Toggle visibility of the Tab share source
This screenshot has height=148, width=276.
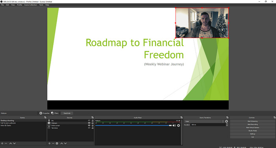89,128
